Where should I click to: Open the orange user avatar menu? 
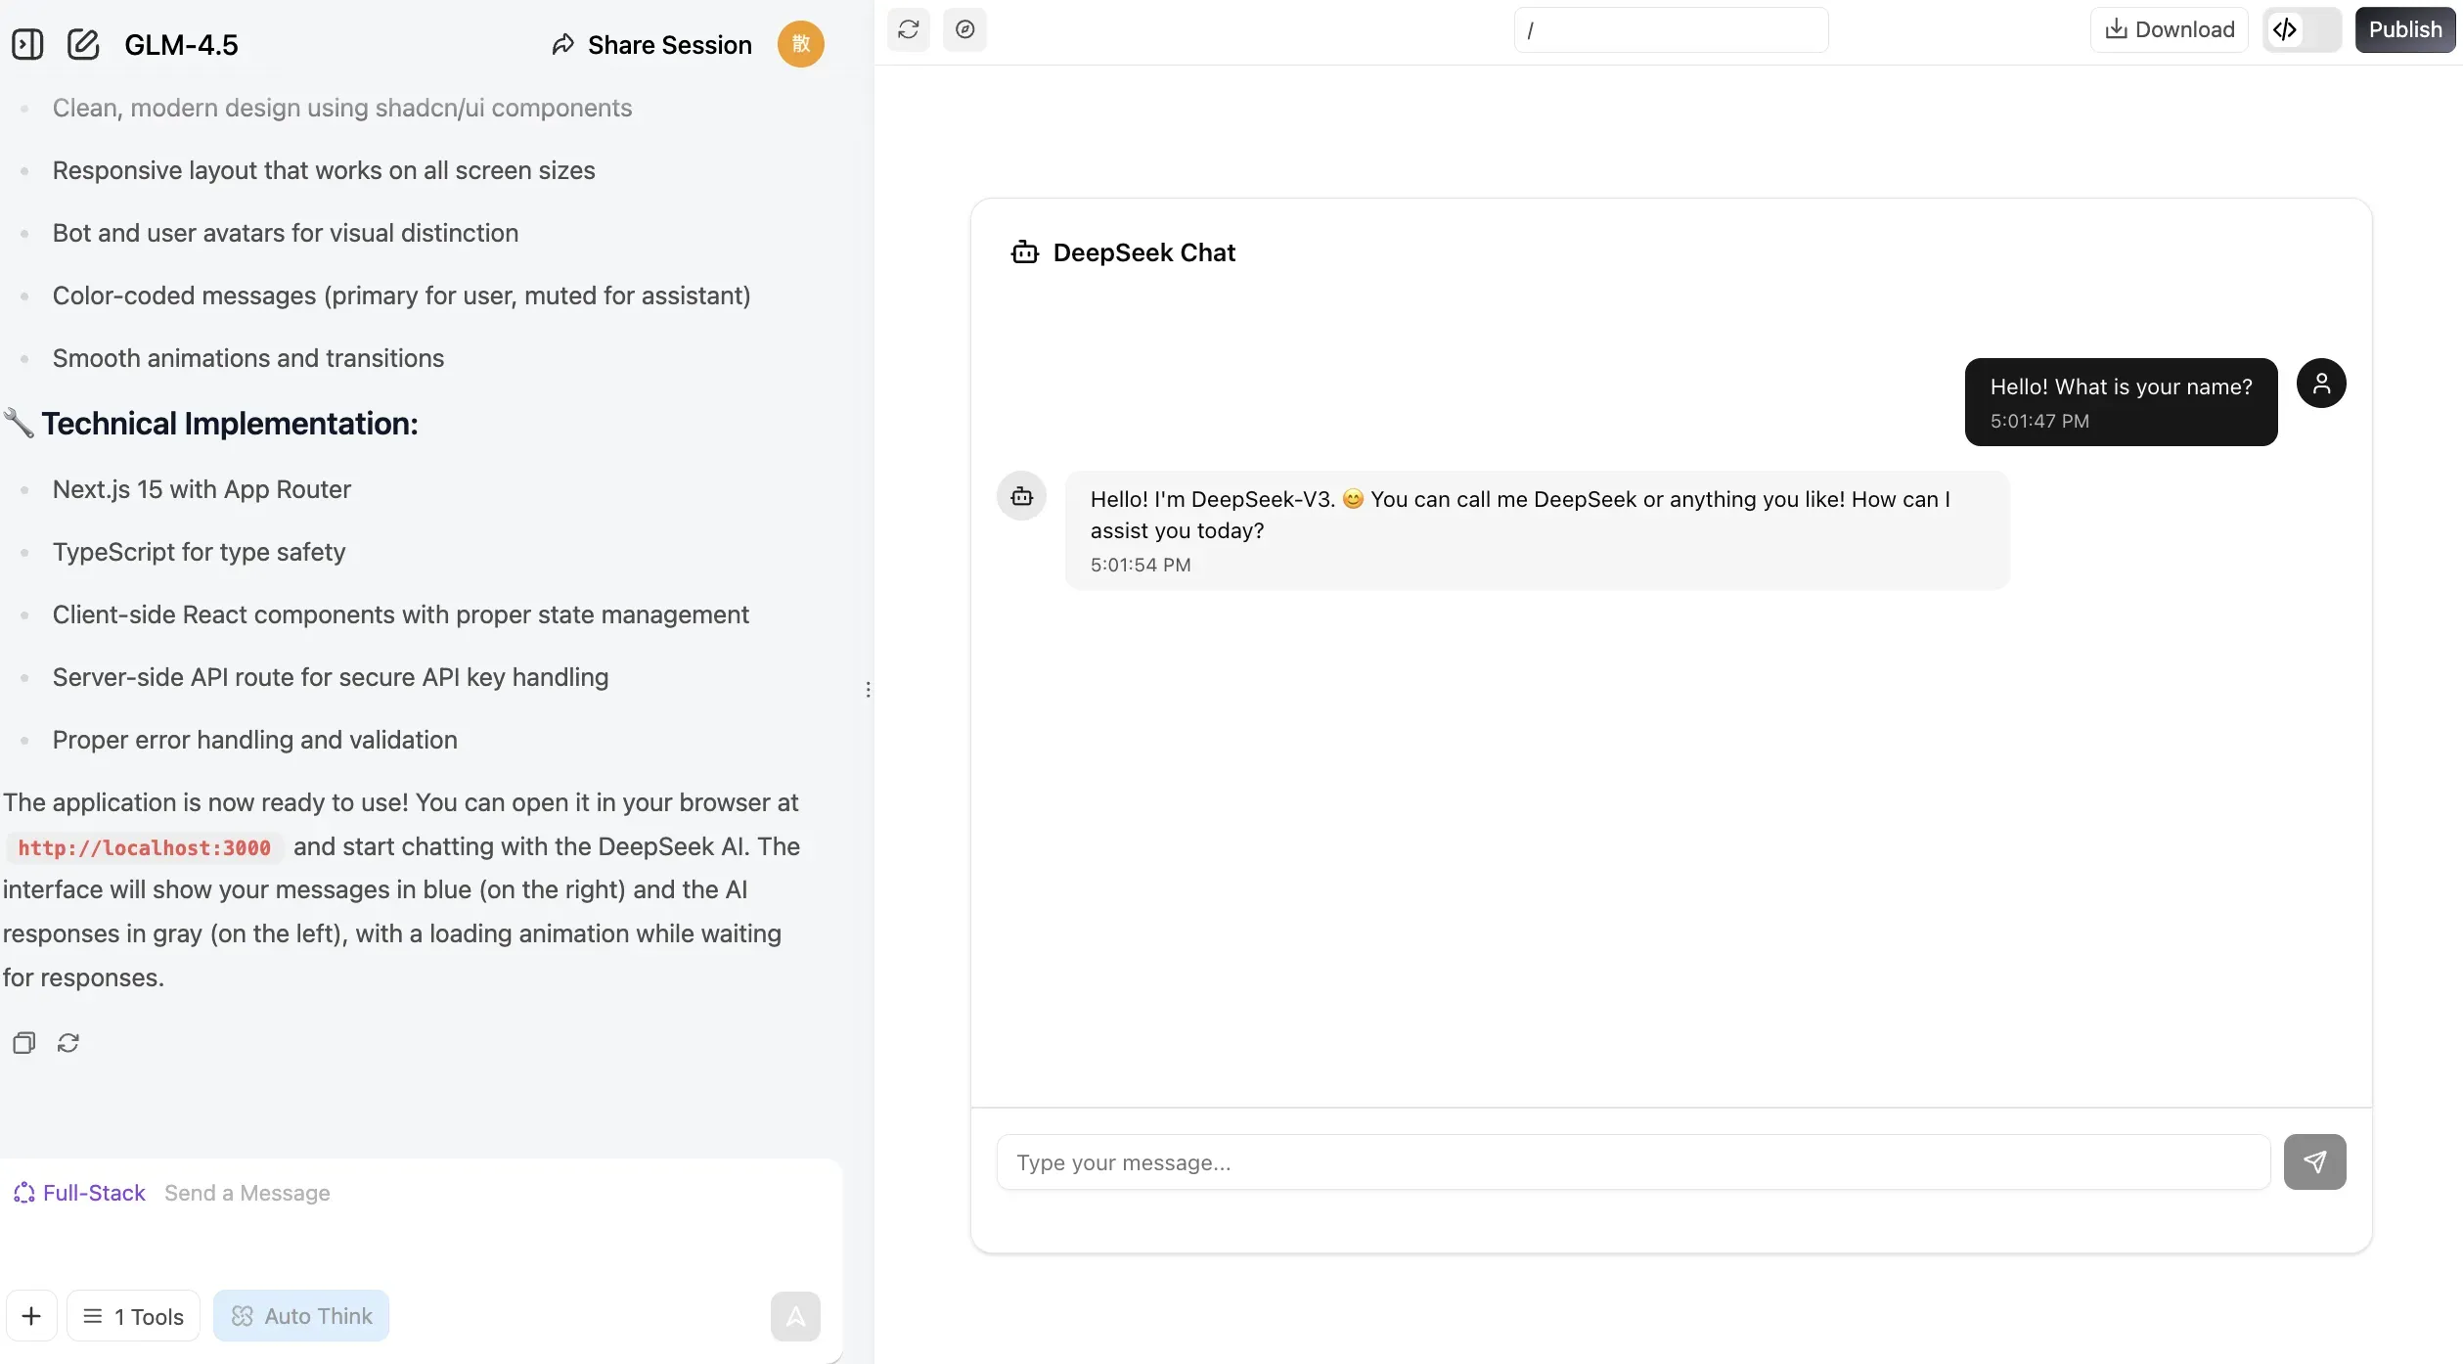point(800,44)
